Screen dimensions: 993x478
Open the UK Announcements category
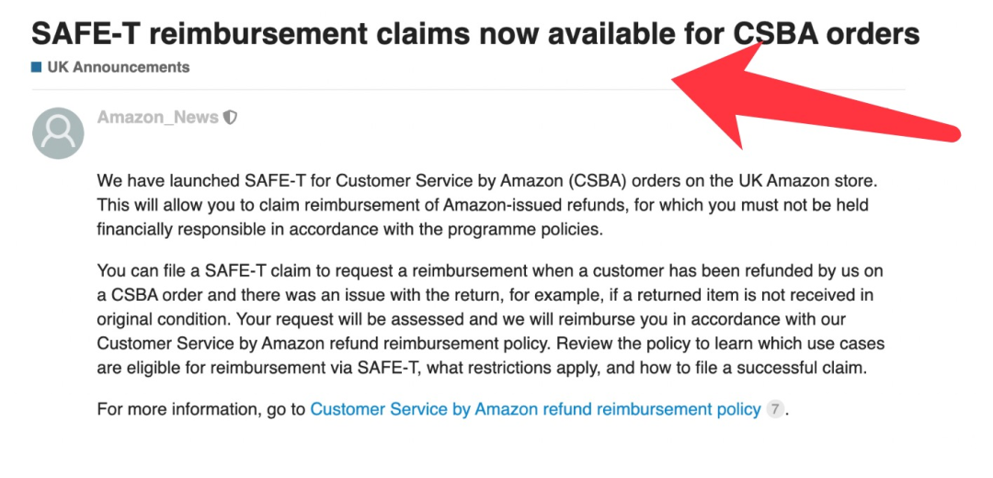click(119, 67)
